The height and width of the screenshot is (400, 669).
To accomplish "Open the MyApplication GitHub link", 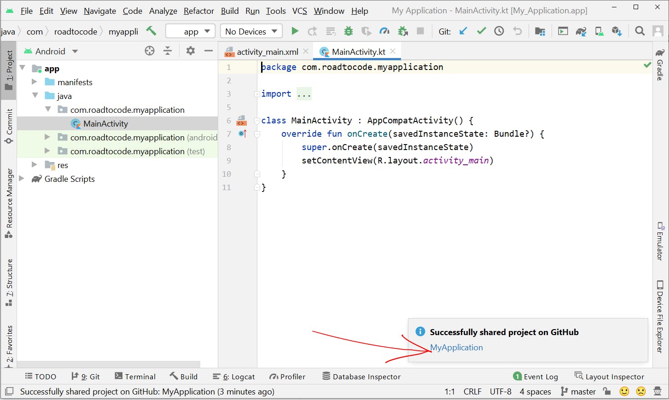I will point(456,348).
